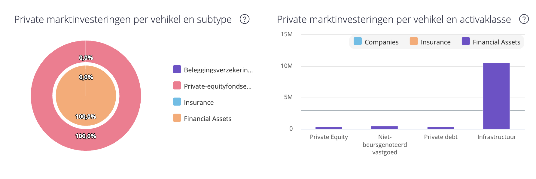Click the pink outer donut ring
The width and height of the screenshot is (536, 179).
[x=41, y=96]
